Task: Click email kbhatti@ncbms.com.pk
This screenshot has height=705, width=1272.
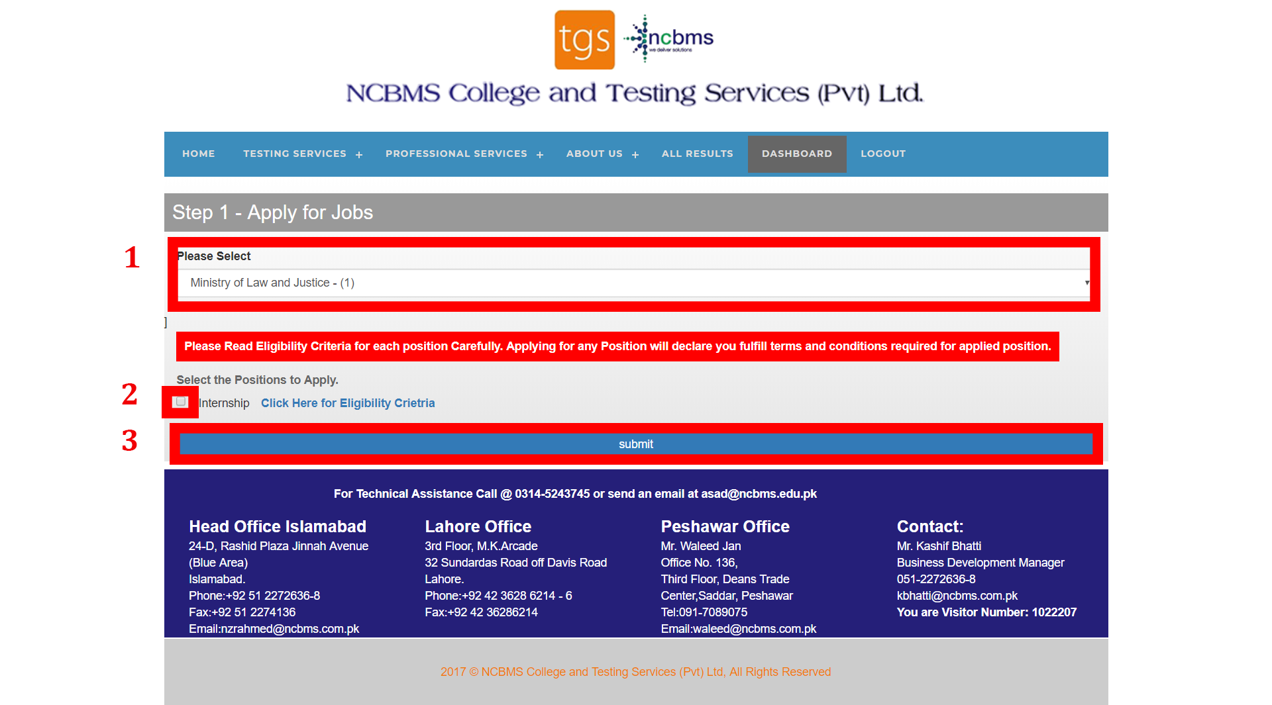Action: tap(957, 596)
